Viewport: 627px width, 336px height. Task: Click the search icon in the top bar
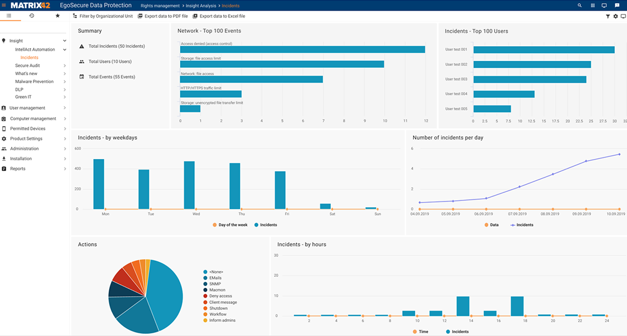[579, 5]
